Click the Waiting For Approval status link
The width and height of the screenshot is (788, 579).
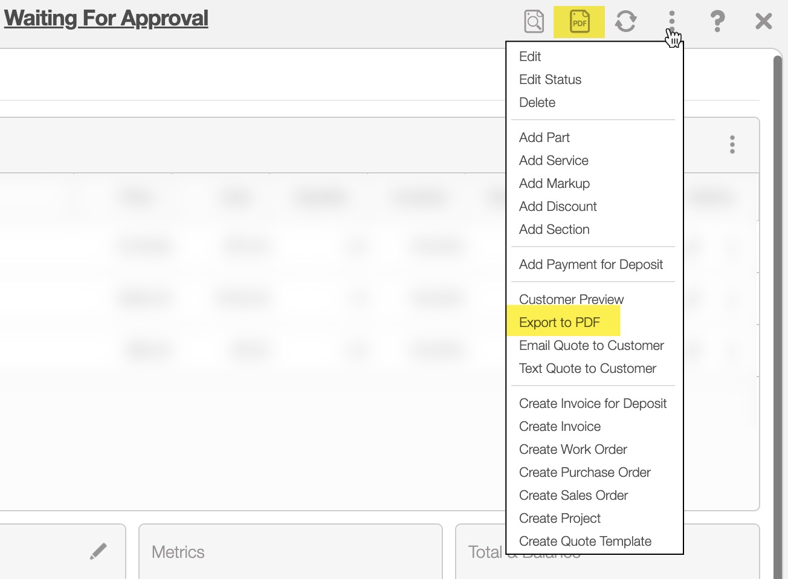pyautogui.click(x=106, y=18)
